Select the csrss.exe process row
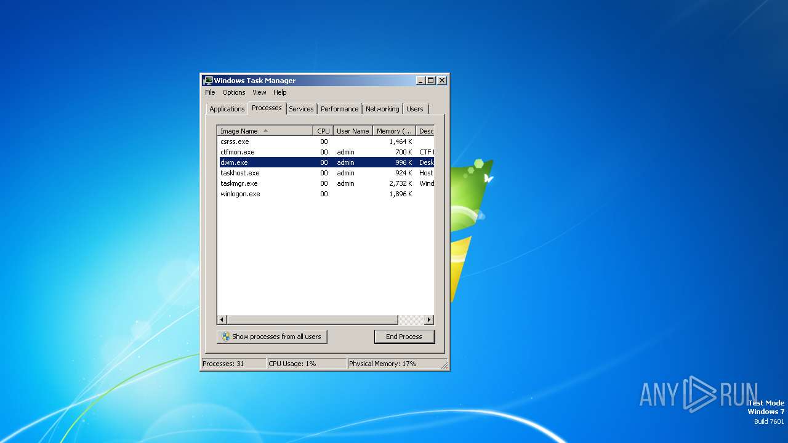Viewport: 788px width, 443px height. 326,142
